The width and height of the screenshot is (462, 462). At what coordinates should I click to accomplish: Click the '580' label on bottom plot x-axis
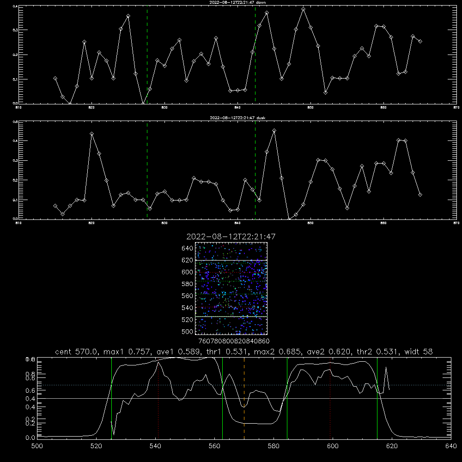[x=274, y=446]
